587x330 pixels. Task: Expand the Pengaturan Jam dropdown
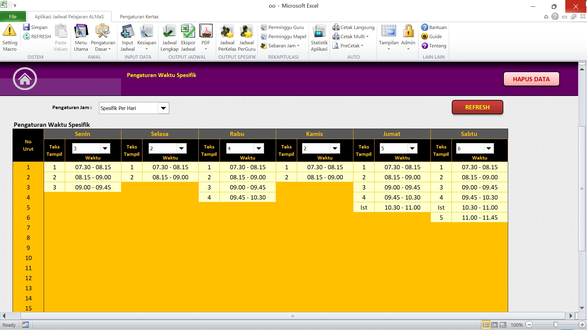pos(163,108)
